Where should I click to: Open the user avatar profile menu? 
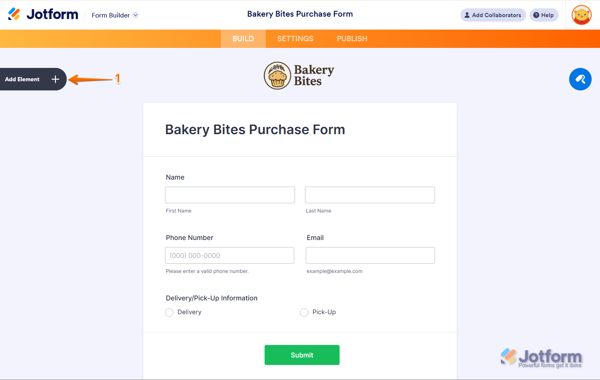(x=581, y=15)
